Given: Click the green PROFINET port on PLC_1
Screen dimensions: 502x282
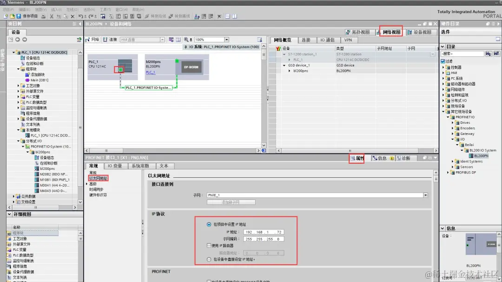Looking at the screenshot, I should 120,69.
